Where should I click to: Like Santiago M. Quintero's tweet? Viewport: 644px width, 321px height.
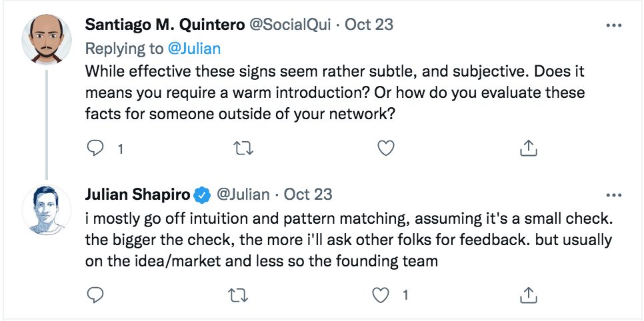click(x=386, y=149)
